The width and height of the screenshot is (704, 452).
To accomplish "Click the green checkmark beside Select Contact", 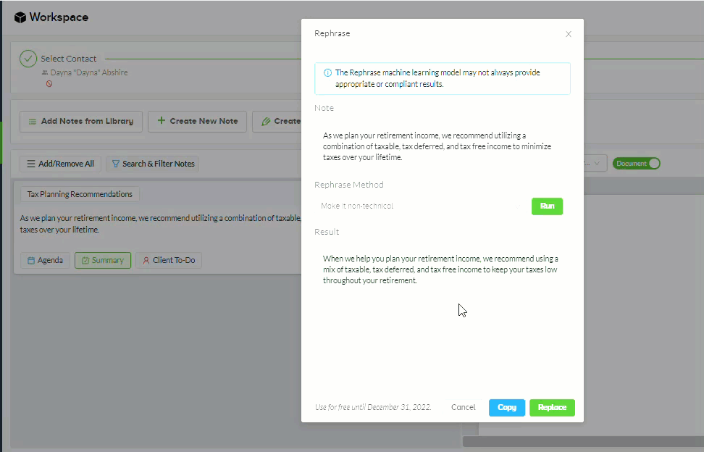I will (x=29, y=58).
